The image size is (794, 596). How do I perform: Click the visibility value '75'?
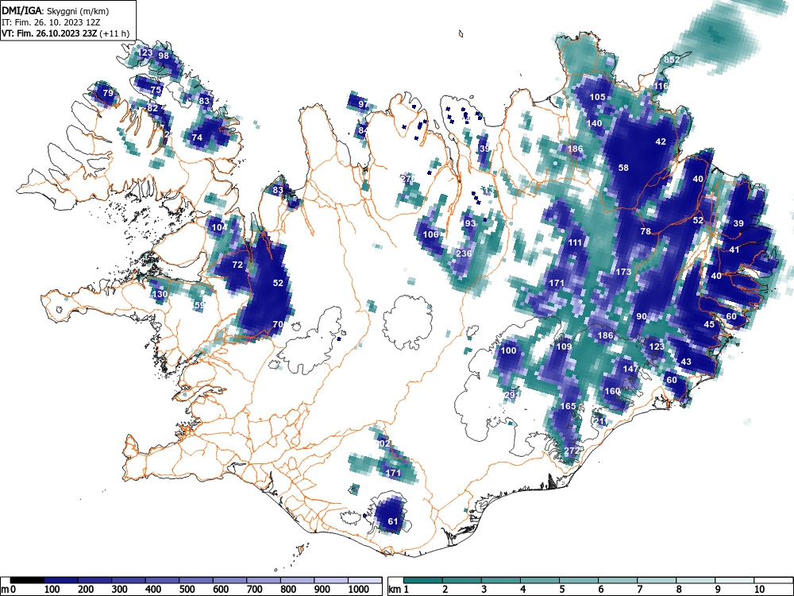pos(156,90)
